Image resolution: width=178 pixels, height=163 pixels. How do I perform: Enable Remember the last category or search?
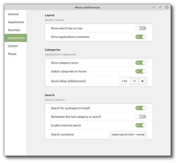141,117
